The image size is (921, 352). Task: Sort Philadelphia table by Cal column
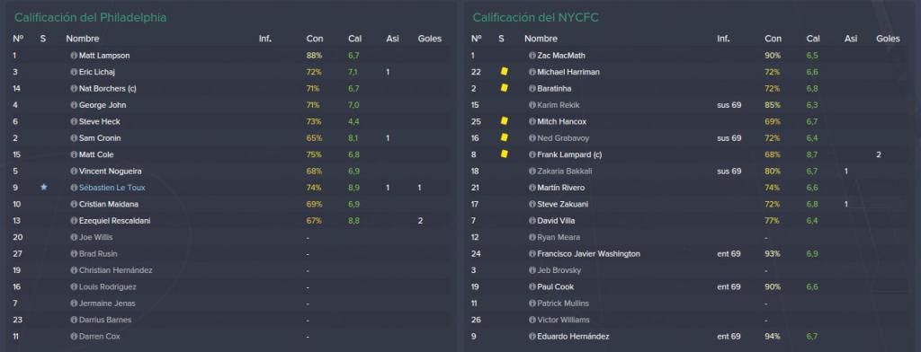(354, 39)
